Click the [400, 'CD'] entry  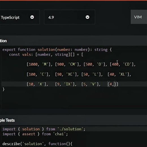click(x=122, y=64)
